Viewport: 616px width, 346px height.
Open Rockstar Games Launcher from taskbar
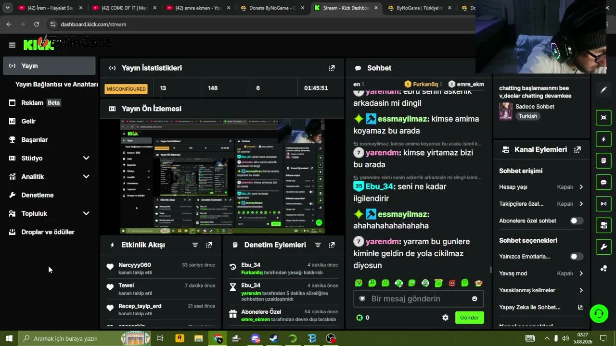[180, 338]
